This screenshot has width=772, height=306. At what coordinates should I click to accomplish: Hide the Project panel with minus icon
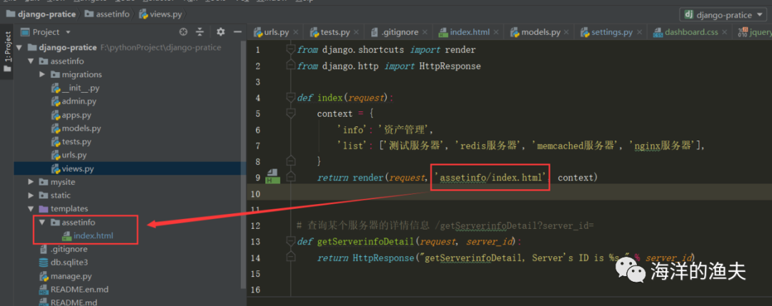237,32
